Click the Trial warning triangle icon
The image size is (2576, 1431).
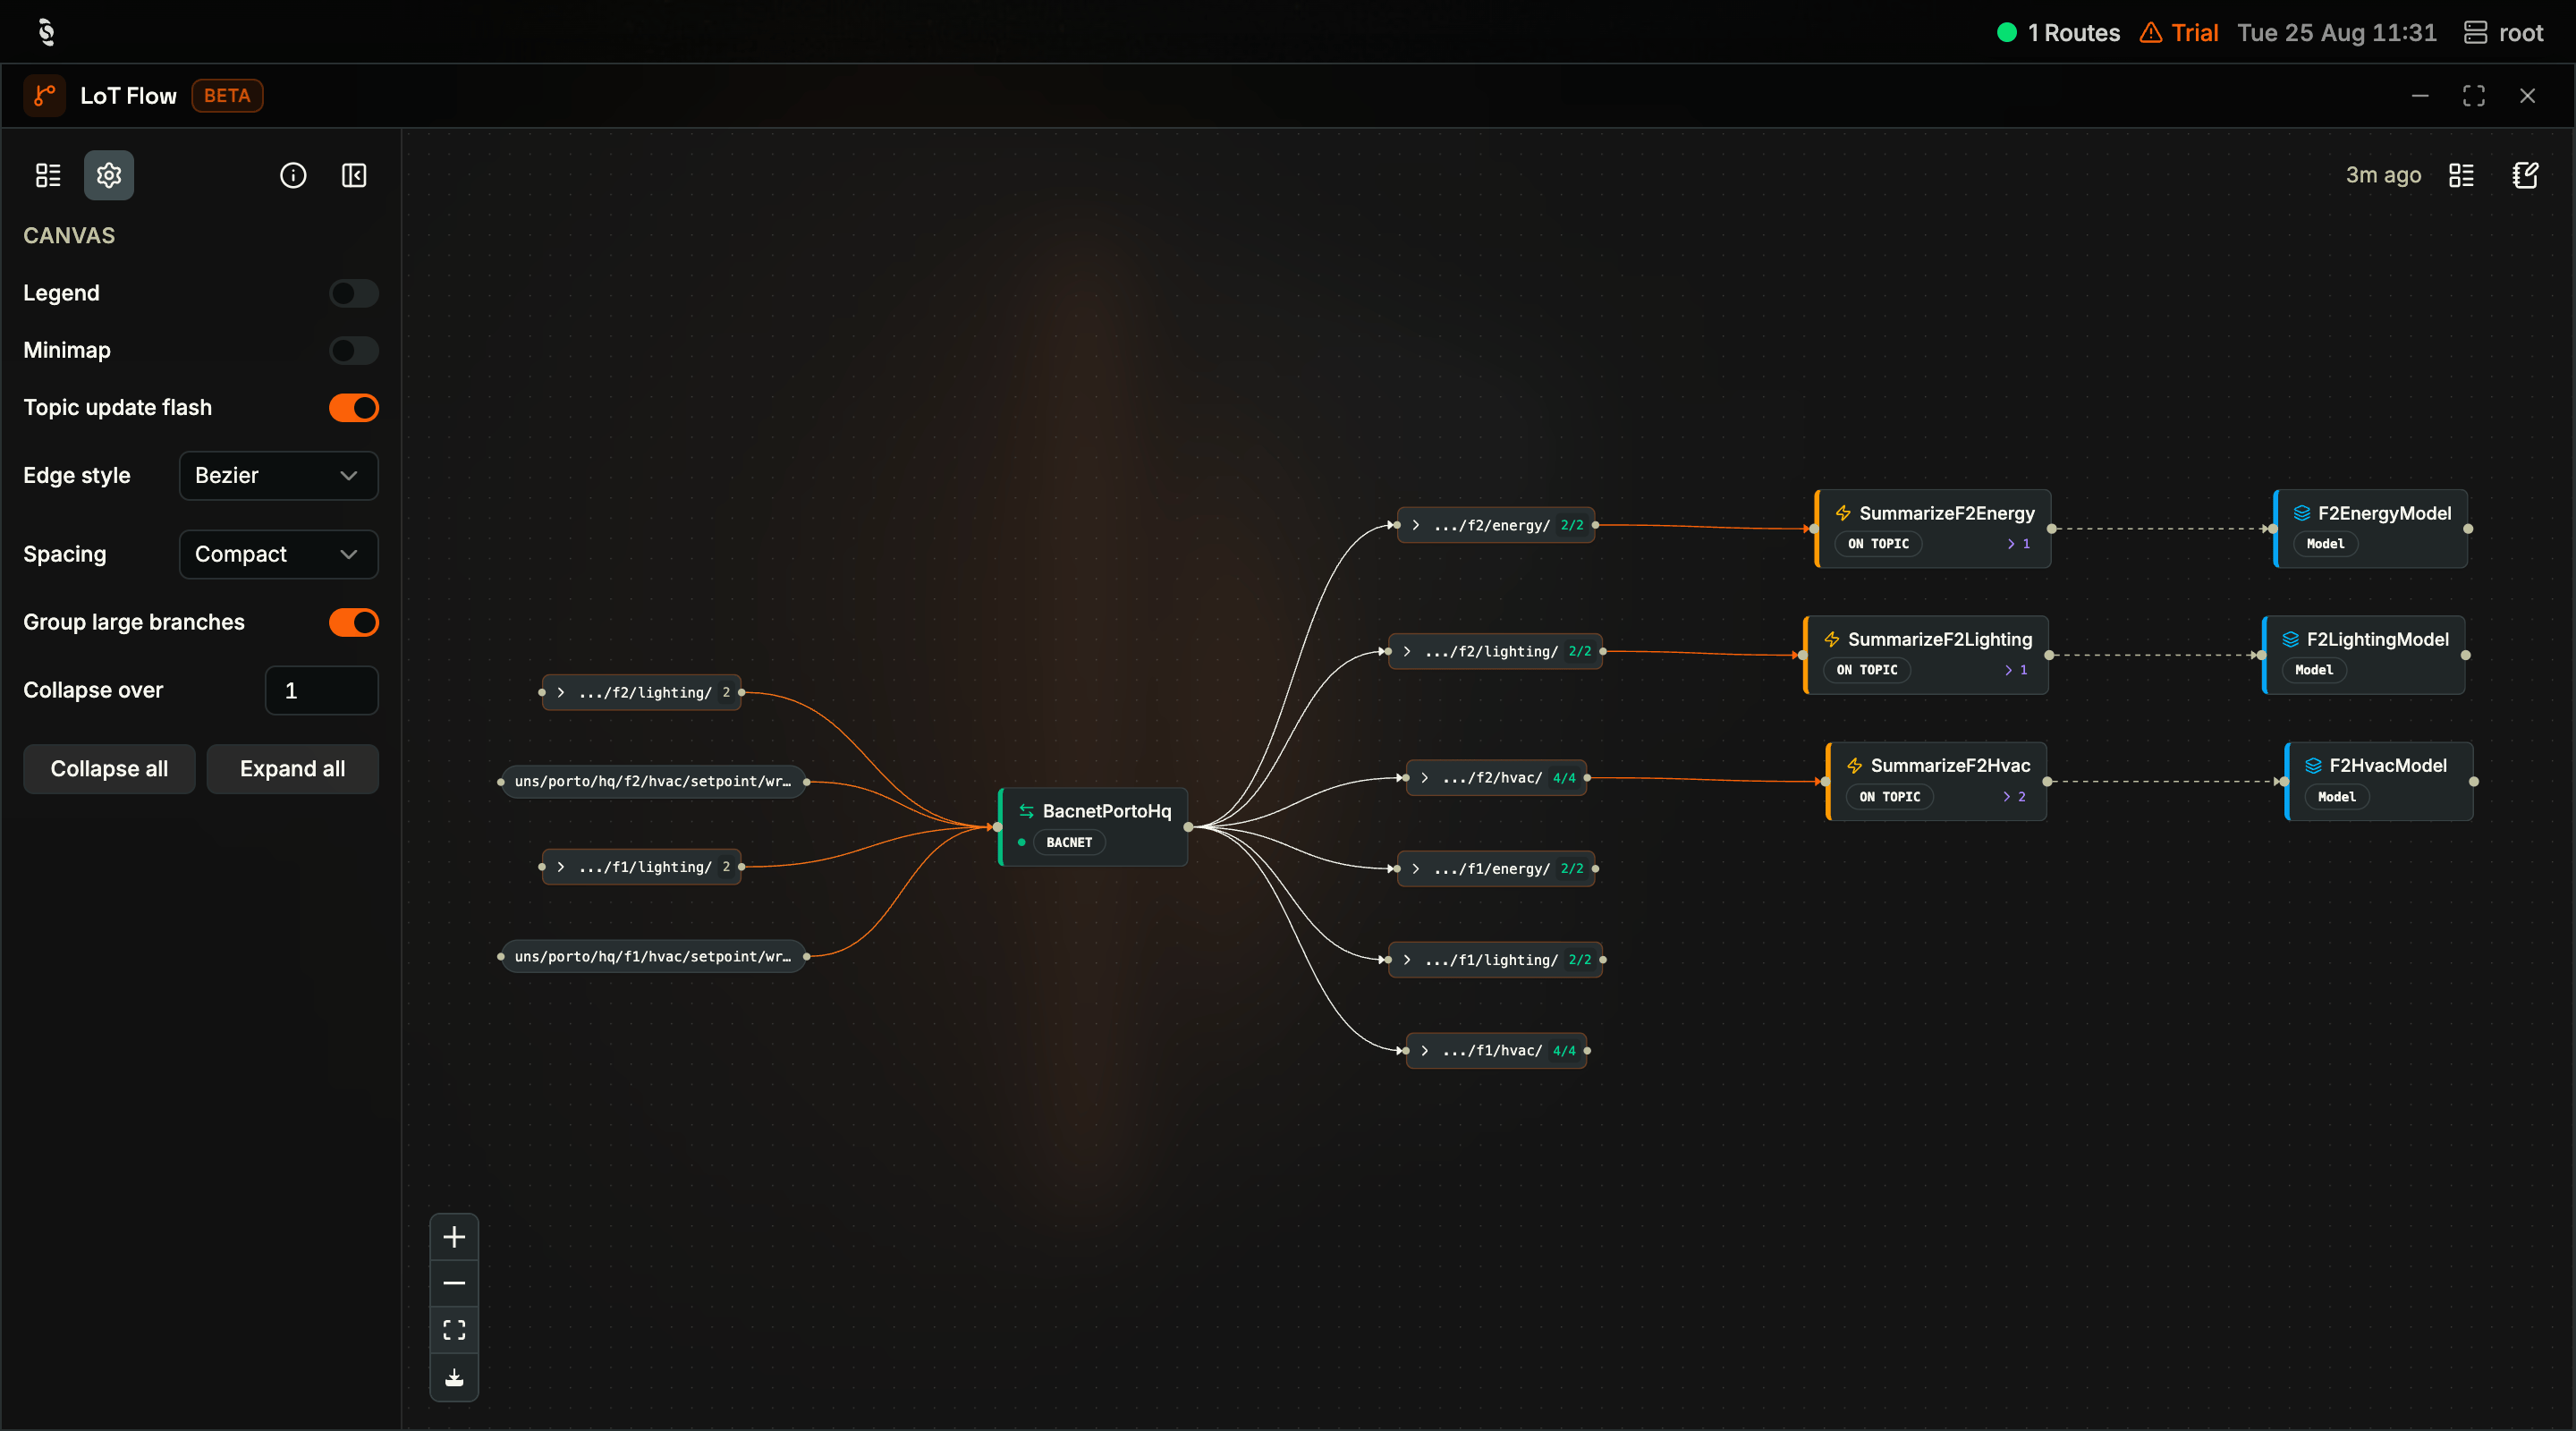click(x=2150, y=33)
